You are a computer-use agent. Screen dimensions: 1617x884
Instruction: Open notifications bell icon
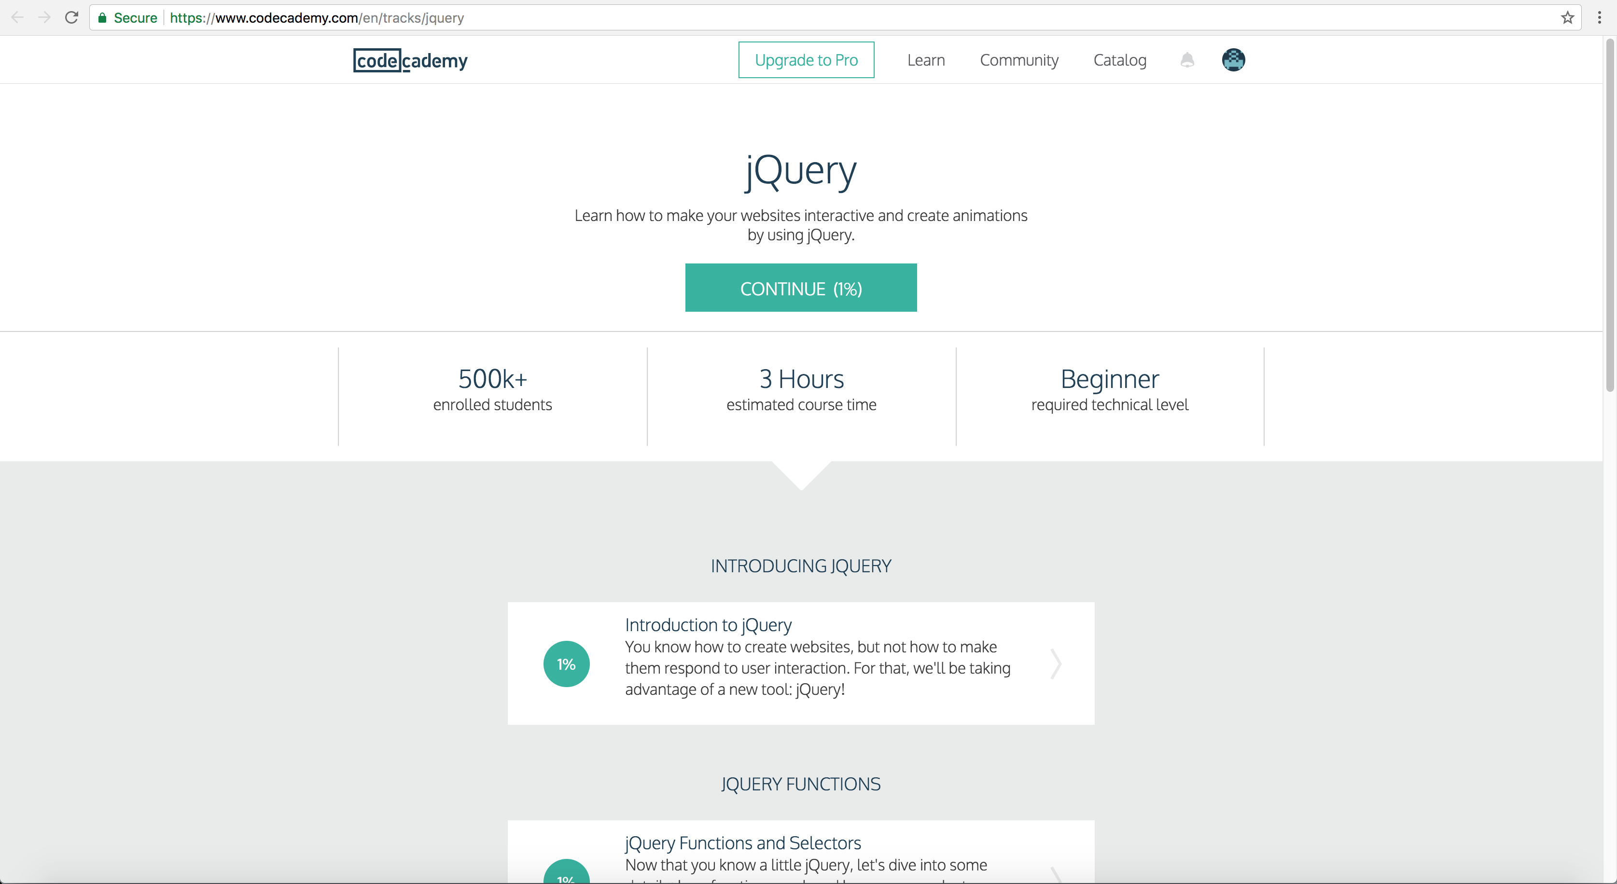[1187, 60]
